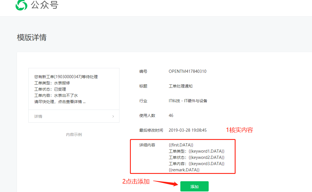This screenshot has width=312, height=192.
Task: Click the chevron arrow beside 详情
Action: click(113, 116)
